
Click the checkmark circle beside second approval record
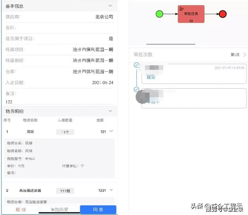point(136,89)
